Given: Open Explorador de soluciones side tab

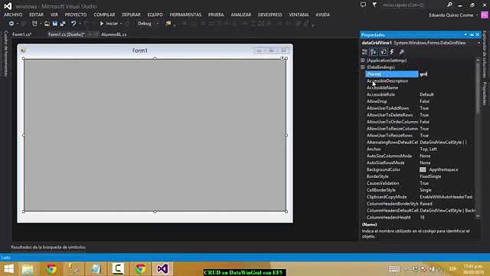Looking at the screenshot, I should click(x=485, y=54).
